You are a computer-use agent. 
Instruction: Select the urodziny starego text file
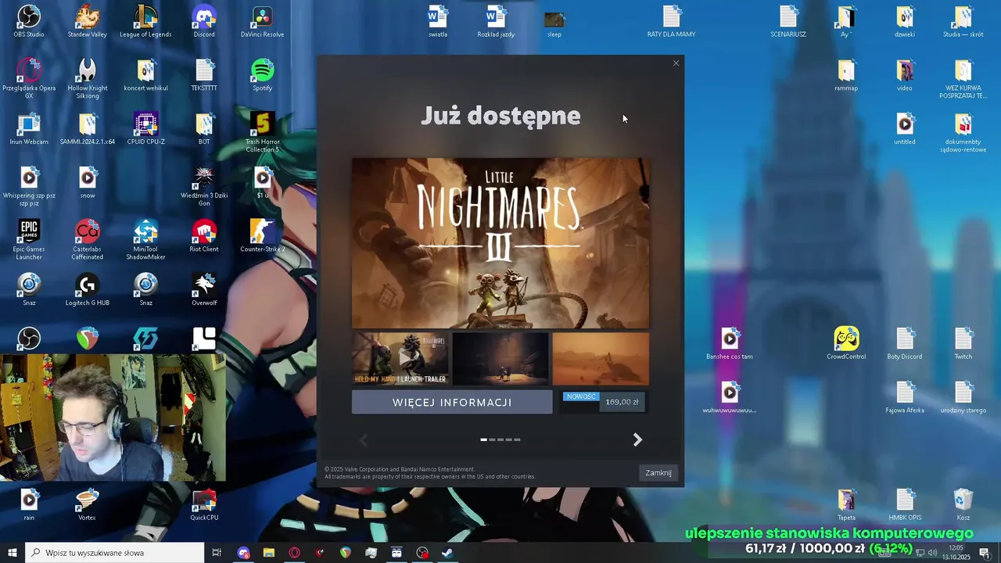click(x=963, y=396)
